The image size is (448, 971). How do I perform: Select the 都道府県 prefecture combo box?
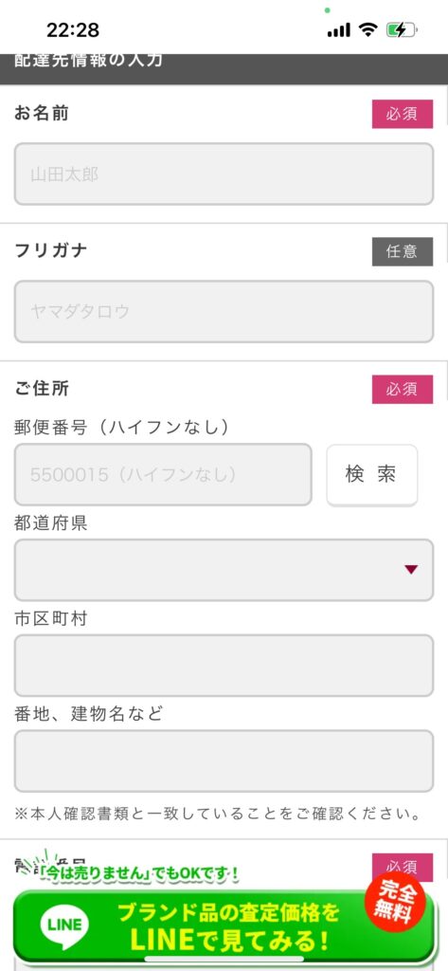tap(224, 570)
